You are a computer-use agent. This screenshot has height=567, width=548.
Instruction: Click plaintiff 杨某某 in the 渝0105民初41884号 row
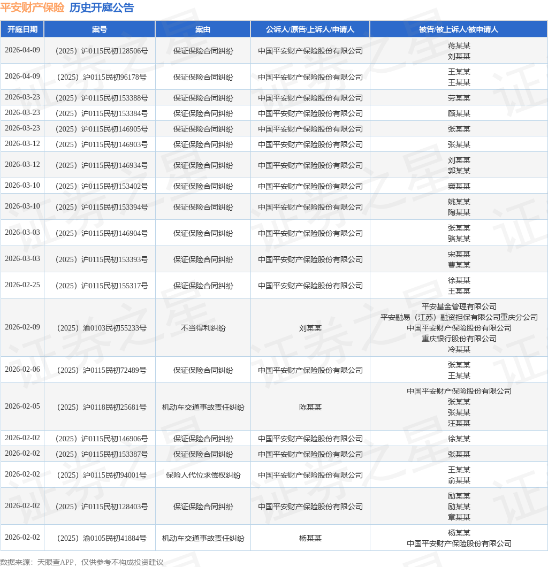pyautogui.click(x=310, y=538)
